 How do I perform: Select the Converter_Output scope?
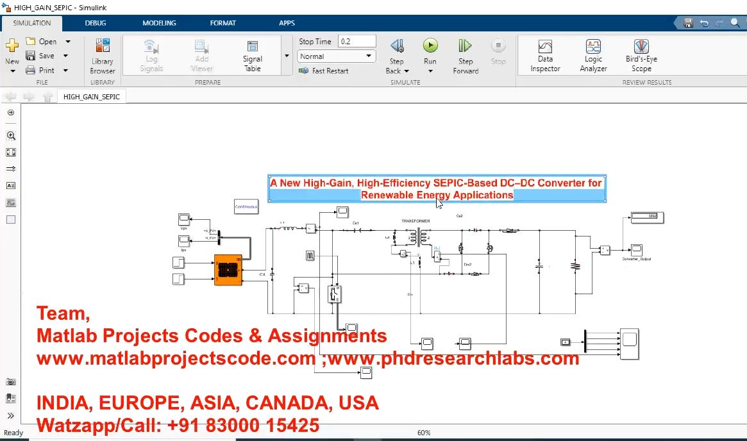[x=637, y=250]
